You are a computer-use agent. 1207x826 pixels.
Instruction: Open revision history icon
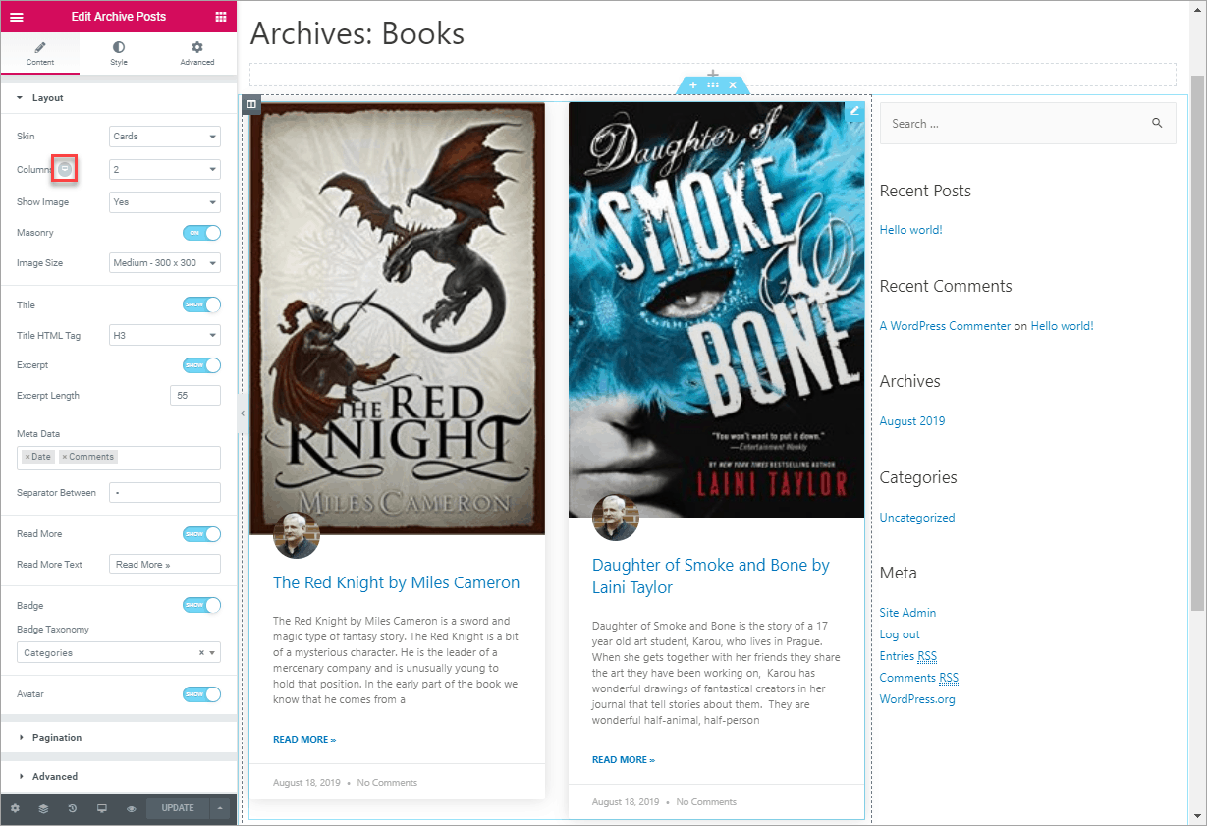point(72,808)
